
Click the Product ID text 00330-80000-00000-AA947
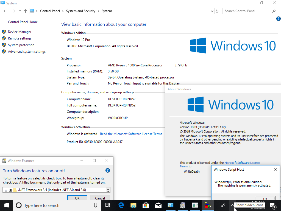pyautogui.click(x=103, y=142)
